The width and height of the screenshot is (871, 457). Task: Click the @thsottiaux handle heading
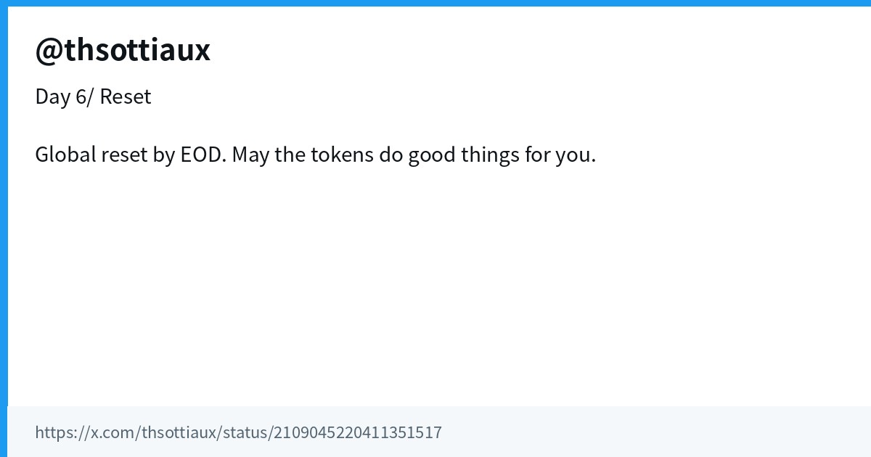[123, 50]
